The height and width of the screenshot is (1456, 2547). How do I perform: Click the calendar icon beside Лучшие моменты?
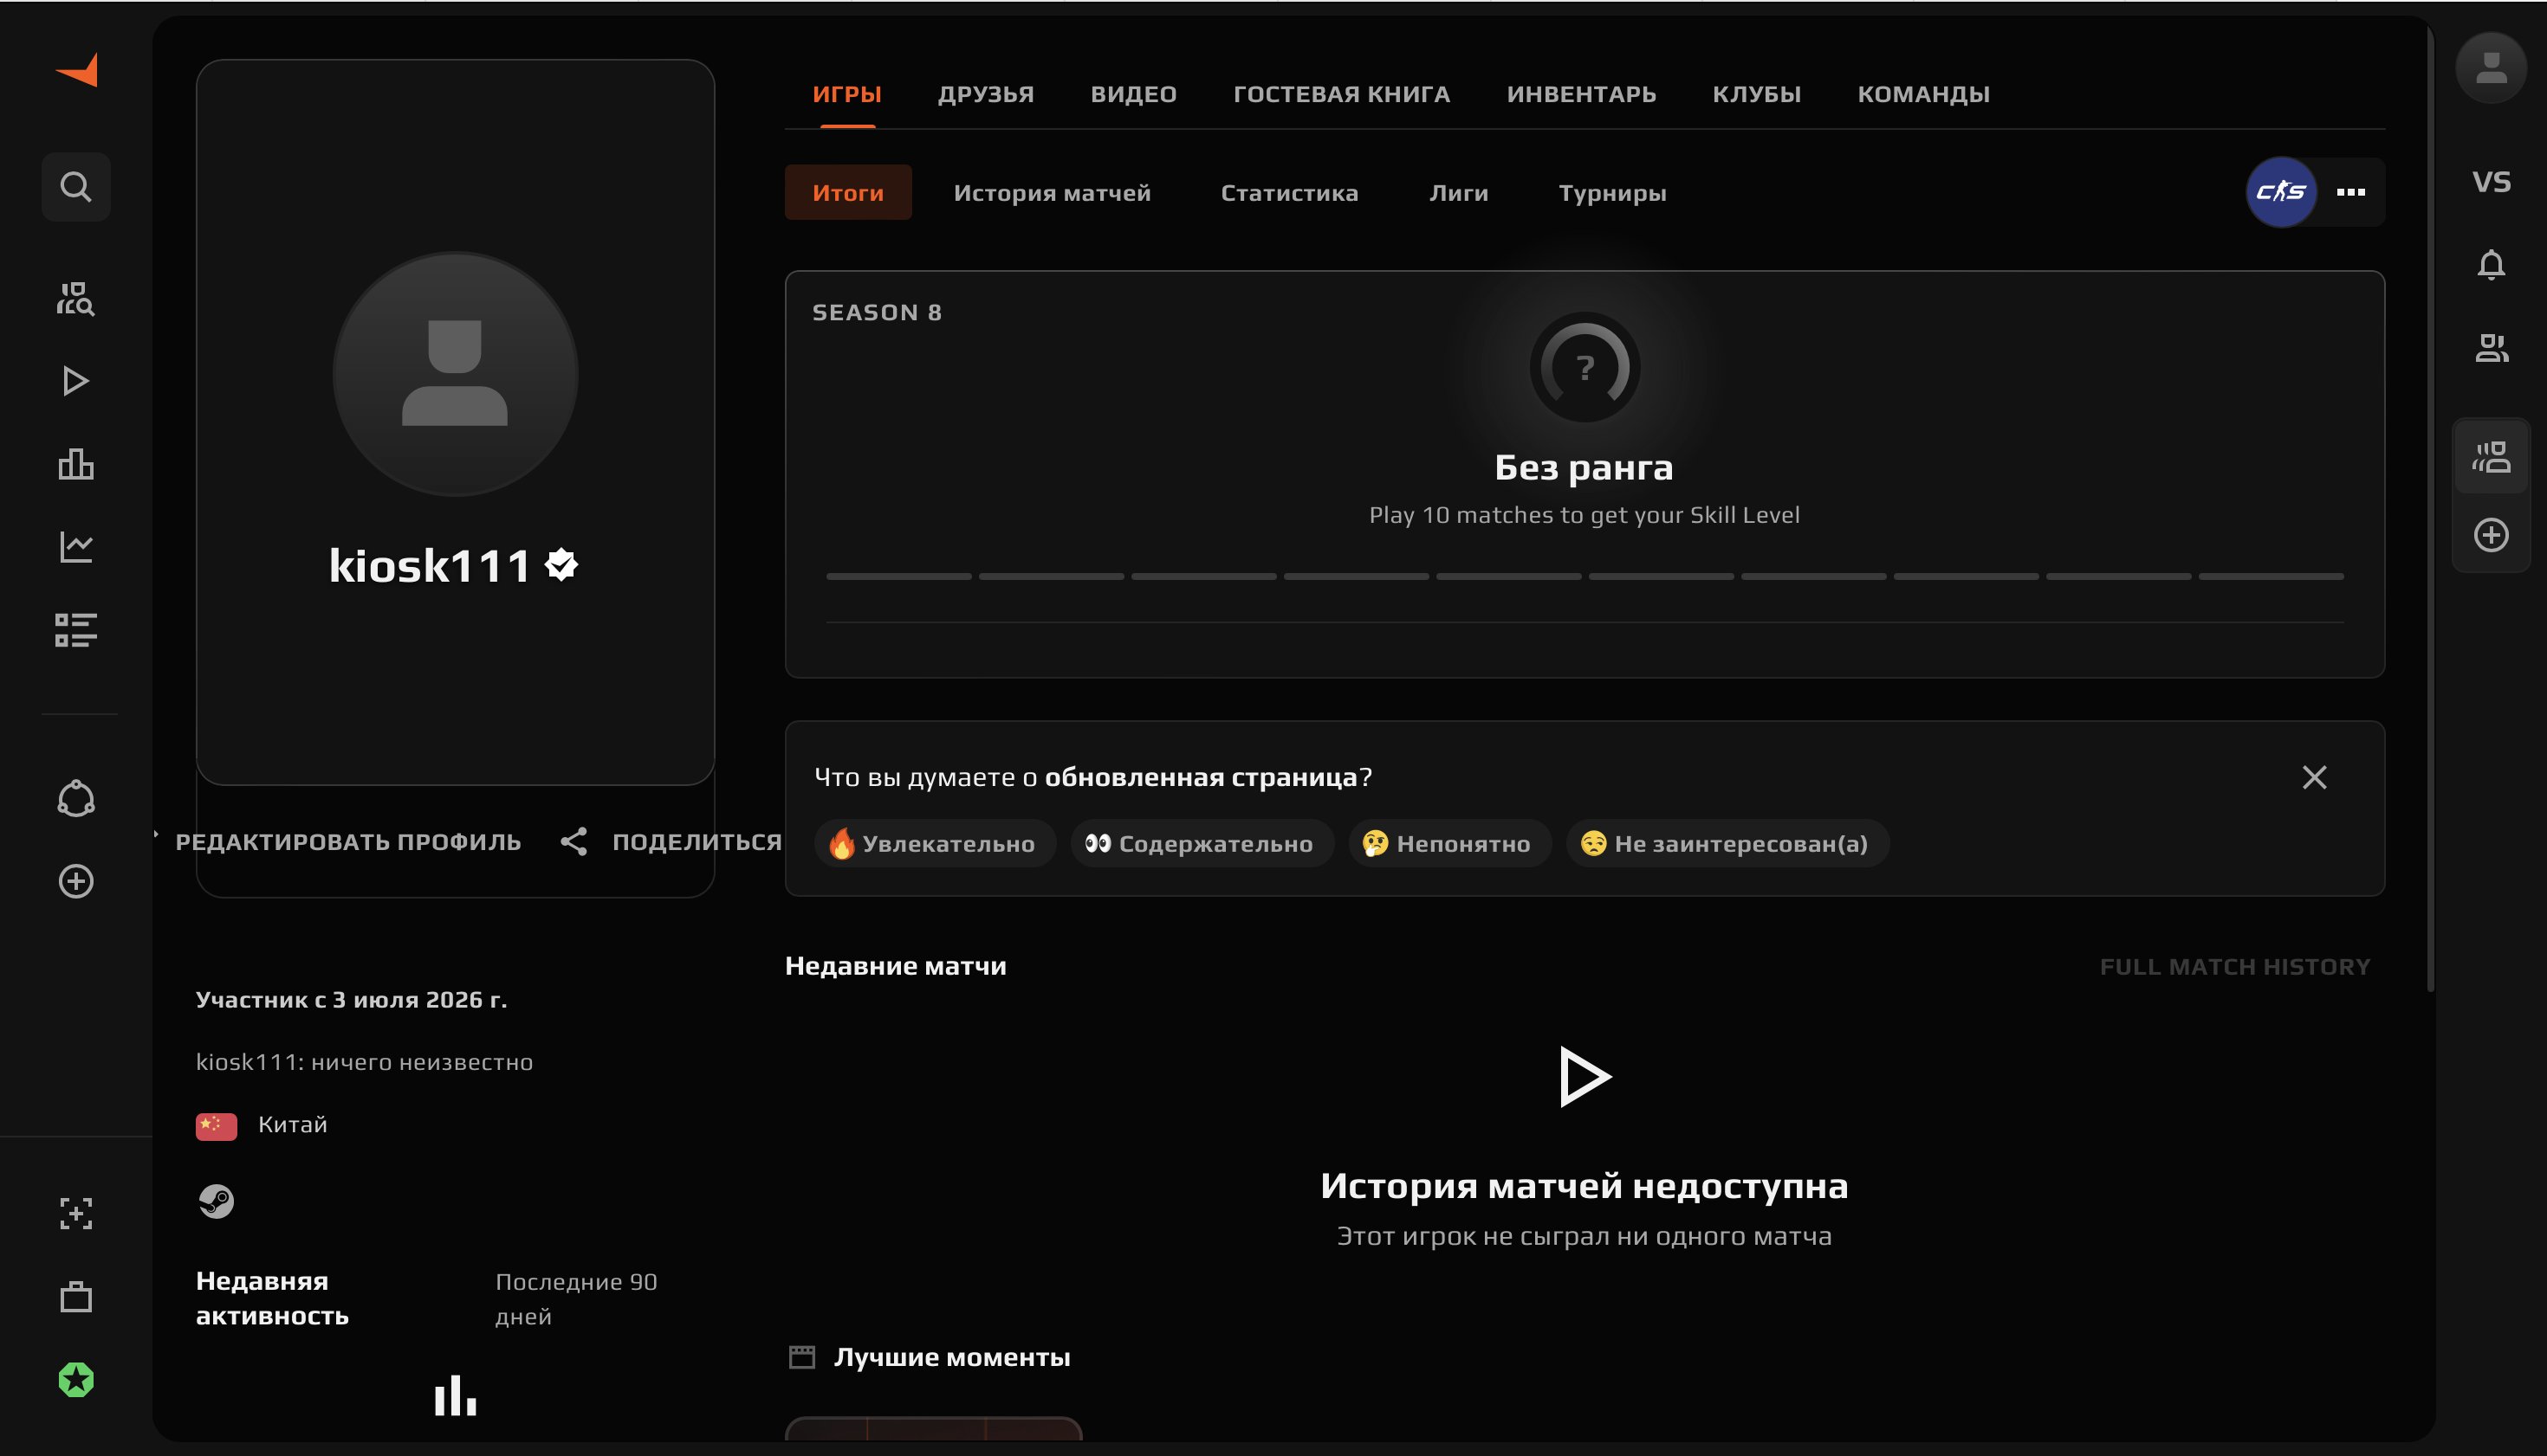[801, 1357]
